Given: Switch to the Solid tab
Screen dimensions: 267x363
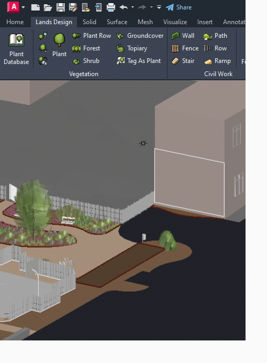Looking at the screenshot, I should click(x=90, y=22).
